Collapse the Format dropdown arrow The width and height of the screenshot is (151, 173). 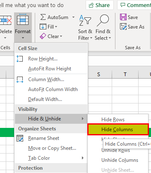23,38
